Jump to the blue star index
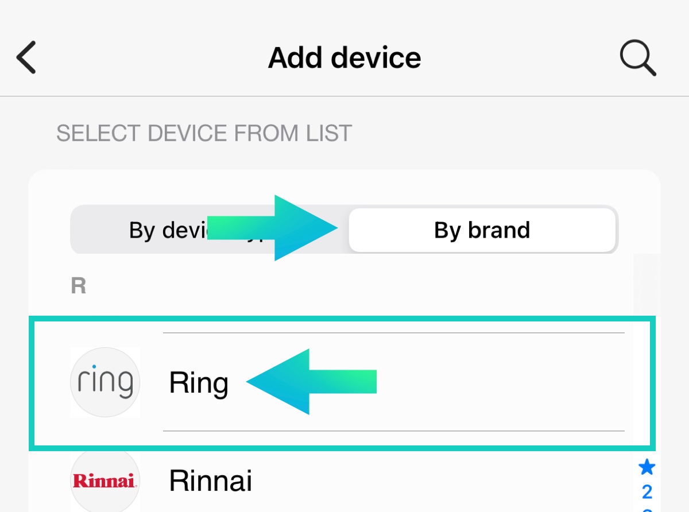This screenshot has height=512, width=689. [x=647, y=468]
